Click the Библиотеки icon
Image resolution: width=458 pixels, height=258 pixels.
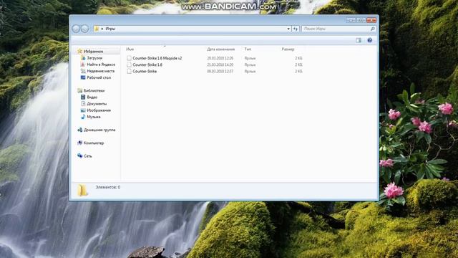click(79, 91)
